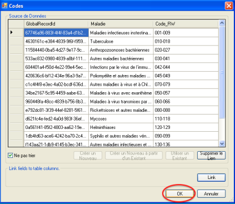The image size is (235, 204).
Task: Select row header of the Tuberculose row
Action: [16, 41]
